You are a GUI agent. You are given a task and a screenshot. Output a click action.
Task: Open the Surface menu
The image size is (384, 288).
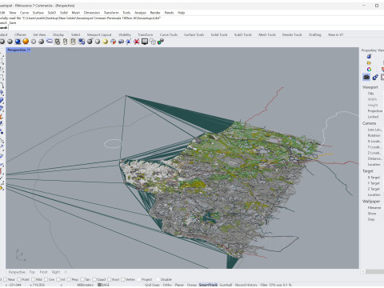point(38,13)
